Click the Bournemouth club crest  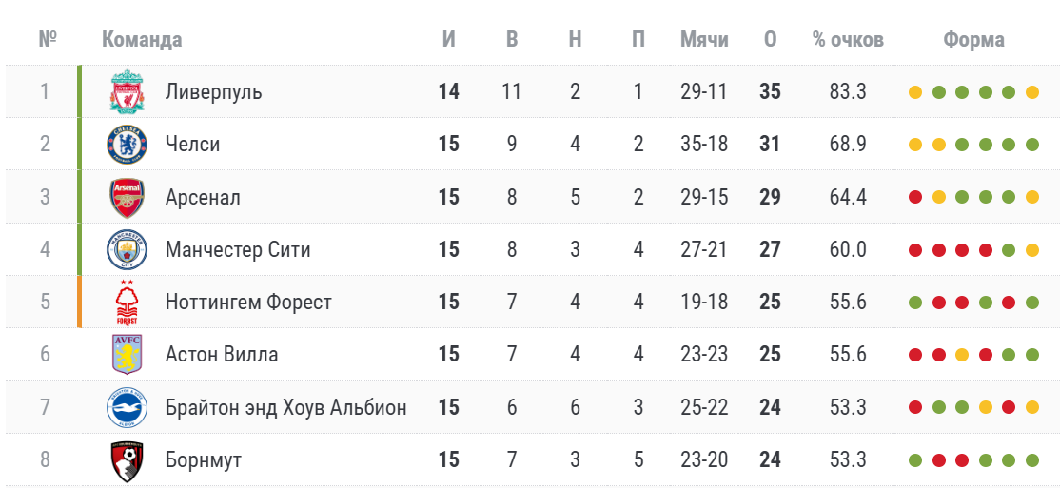(x=128, y=460)
